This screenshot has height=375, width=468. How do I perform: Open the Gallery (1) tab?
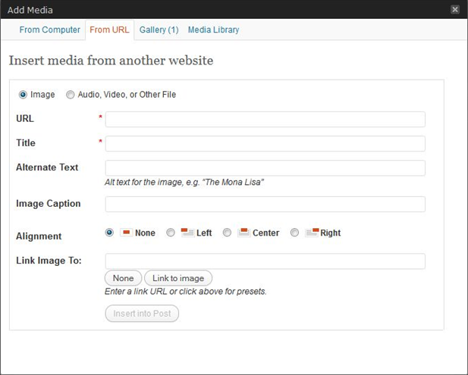point(159,30)
